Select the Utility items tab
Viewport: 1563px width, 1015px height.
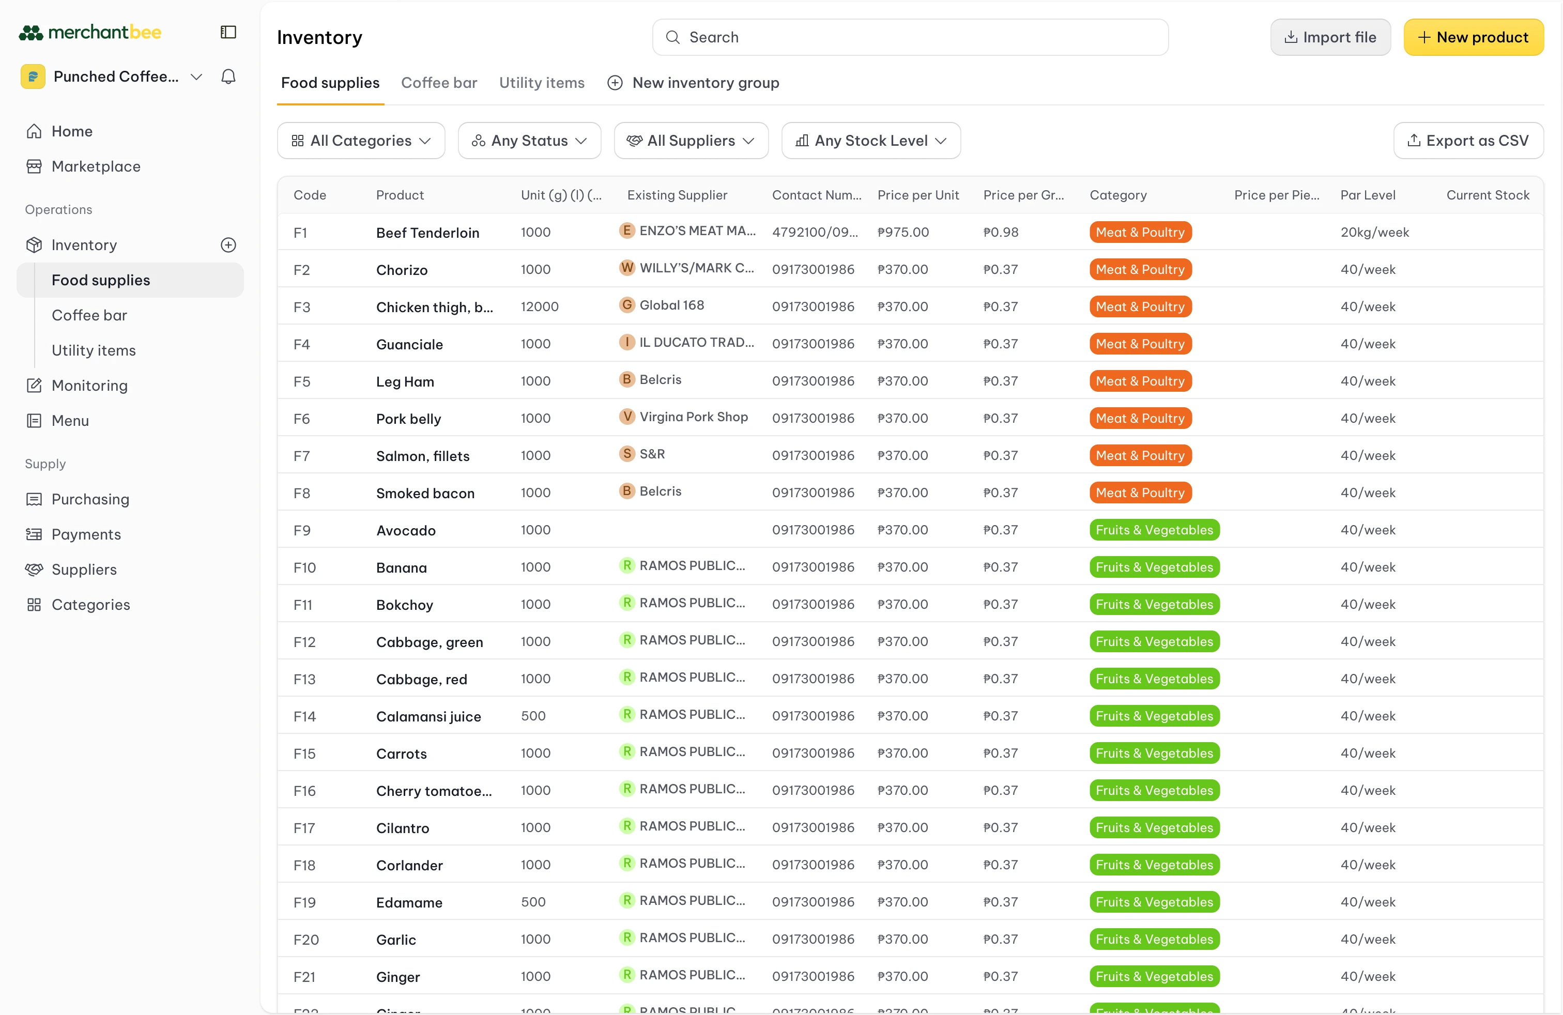pyautogui.click(x=541, y=83)
